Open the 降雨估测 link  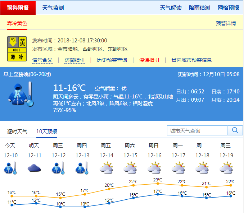coord(199,8)
